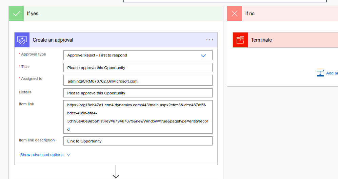Screen dimensions: 338x179
Task: Click the green checkmark If yes icon
Action: coord(16,14)
